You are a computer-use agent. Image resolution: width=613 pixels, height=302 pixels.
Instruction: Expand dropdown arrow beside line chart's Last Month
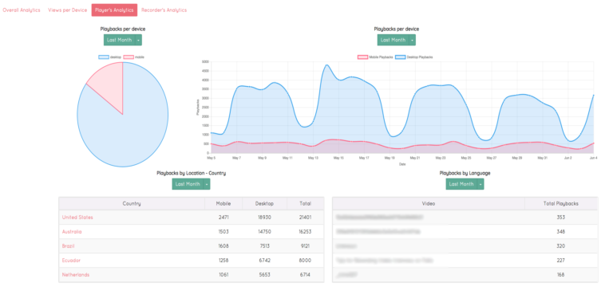[x=412, y=40]
